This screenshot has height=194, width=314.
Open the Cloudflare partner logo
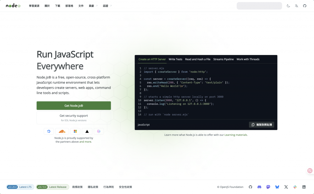point(62,131)
